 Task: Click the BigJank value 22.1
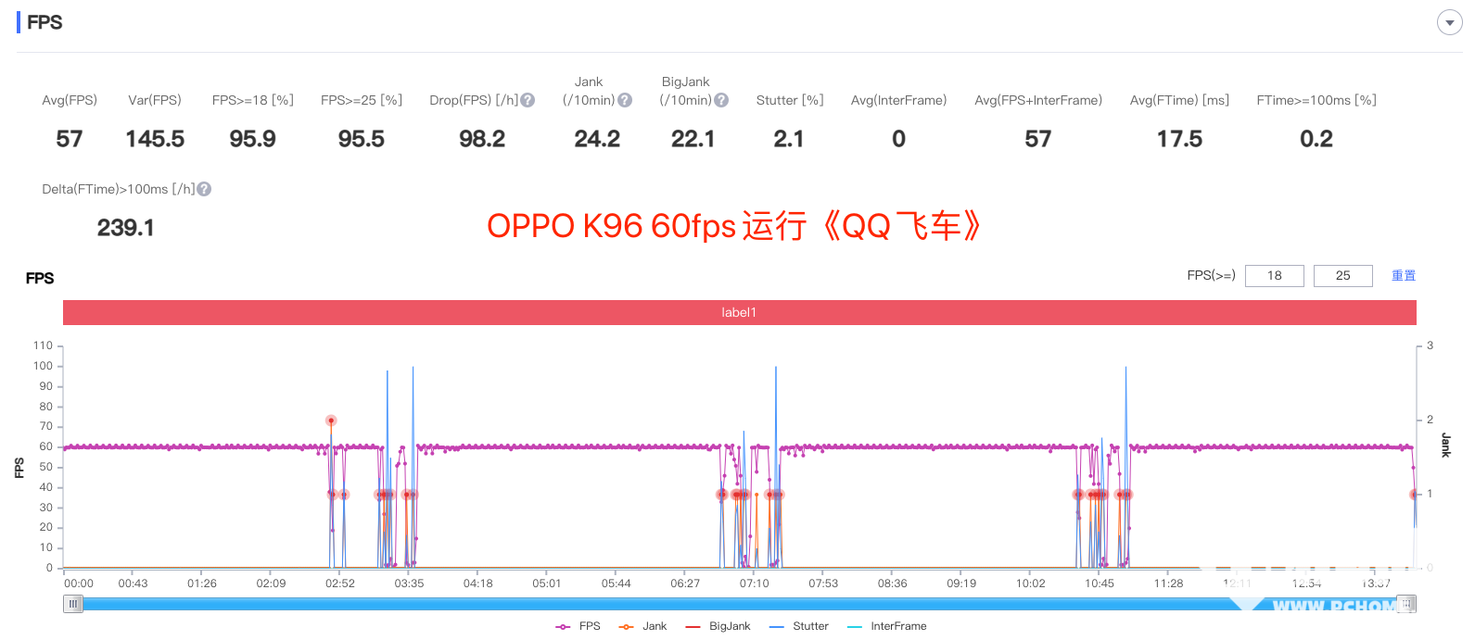[x=693, y=139]
